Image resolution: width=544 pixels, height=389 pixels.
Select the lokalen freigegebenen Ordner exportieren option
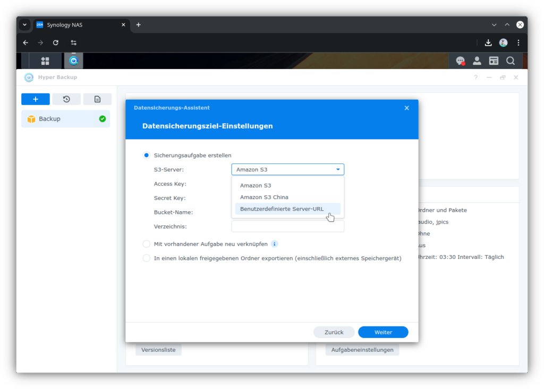146,257
